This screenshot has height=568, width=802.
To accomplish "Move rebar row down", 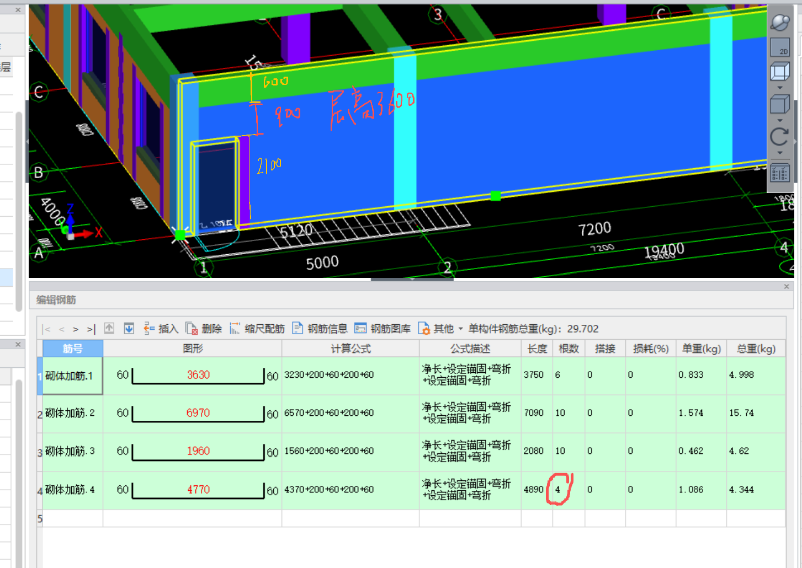I will point(129,329).
